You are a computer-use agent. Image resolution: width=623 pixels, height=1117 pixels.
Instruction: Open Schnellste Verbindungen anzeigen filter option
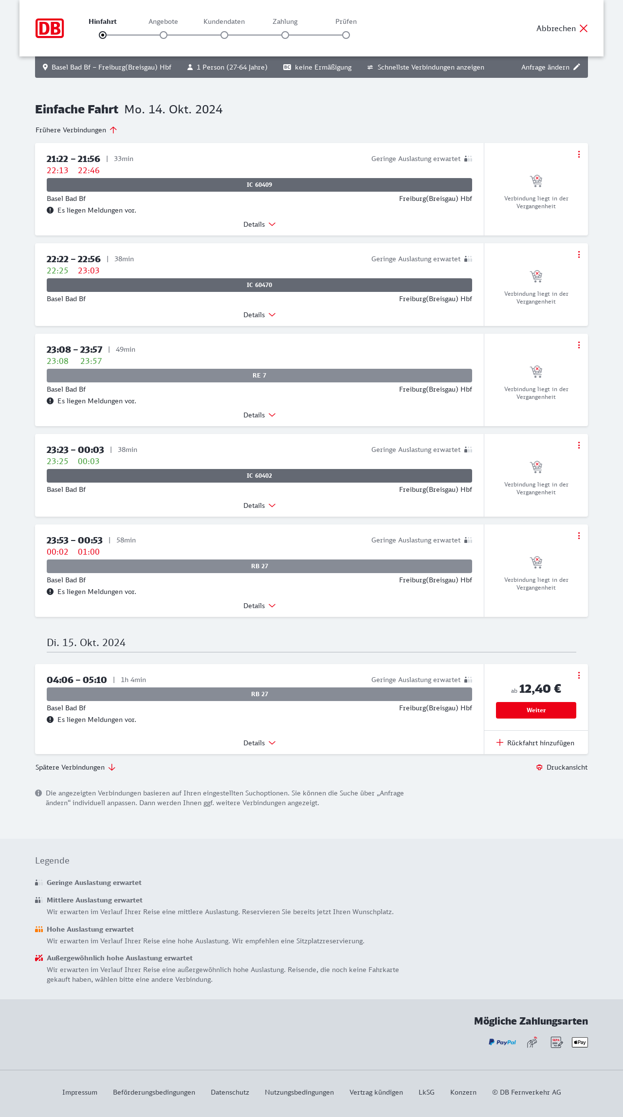[x=425, y=67]
